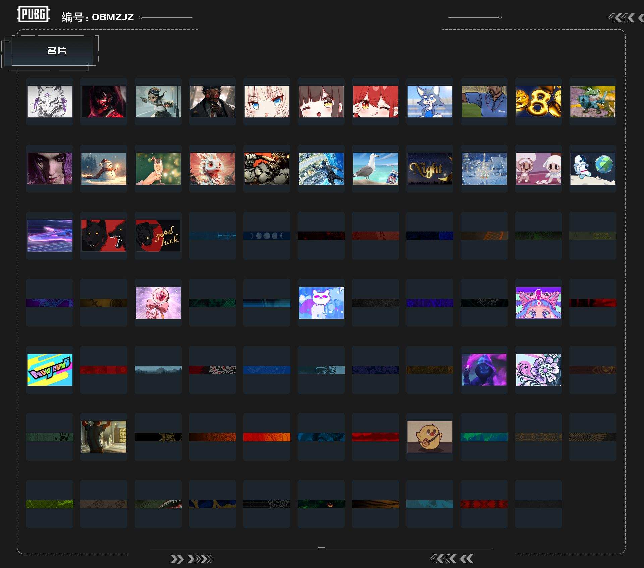644x568 pixels.
Task: Click the ID text OBMZJZ
Action: pyautogui.click(x=113, y=17)
